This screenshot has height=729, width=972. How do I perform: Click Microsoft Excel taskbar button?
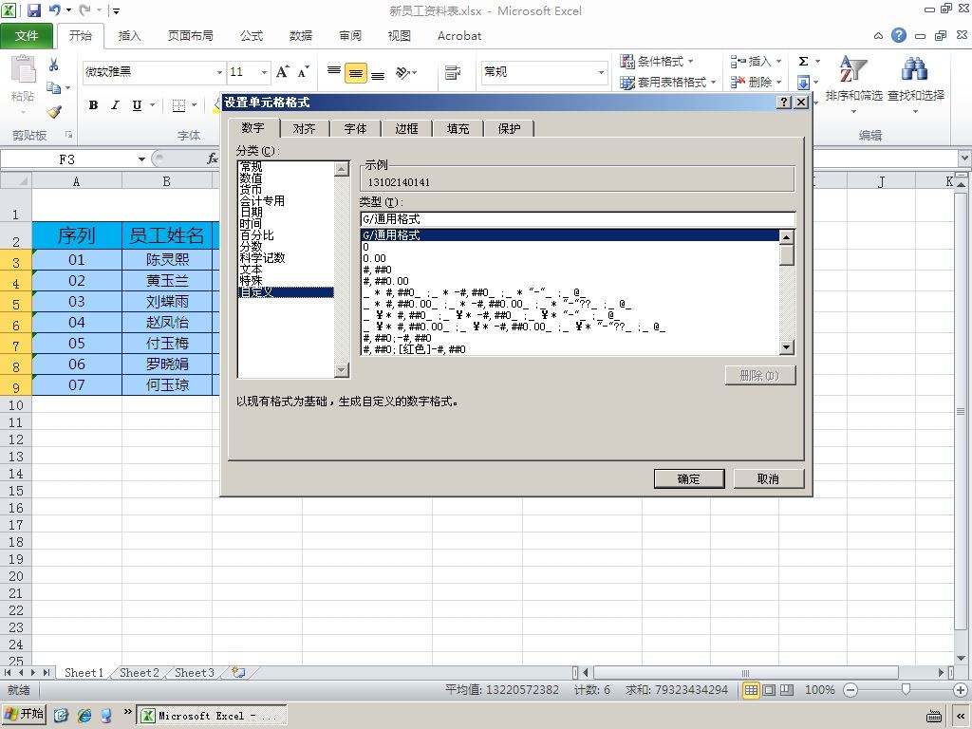click(x=212, y=716)
